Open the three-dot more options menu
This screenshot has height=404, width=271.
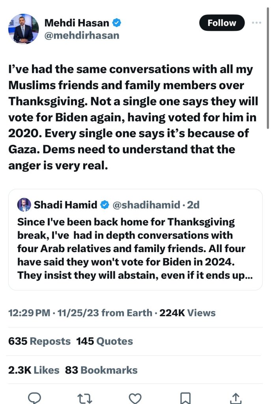click(257, 23)
